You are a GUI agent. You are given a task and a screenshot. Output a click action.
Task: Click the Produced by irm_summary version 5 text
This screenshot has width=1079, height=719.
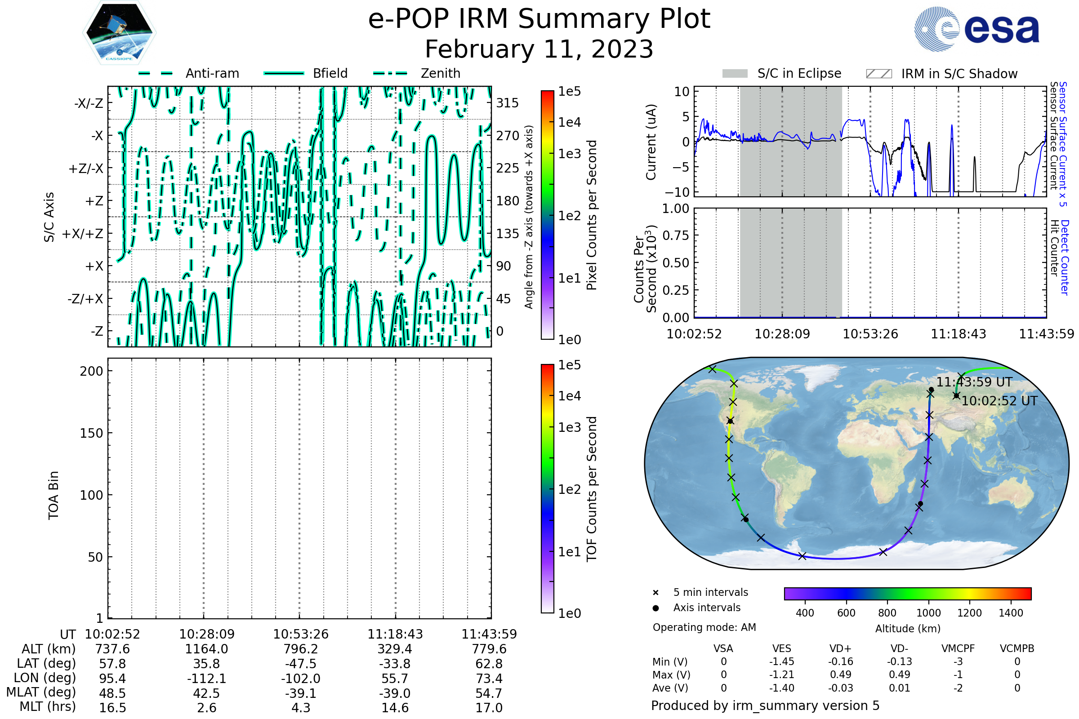pyautogui.click(x=765, y=706)
